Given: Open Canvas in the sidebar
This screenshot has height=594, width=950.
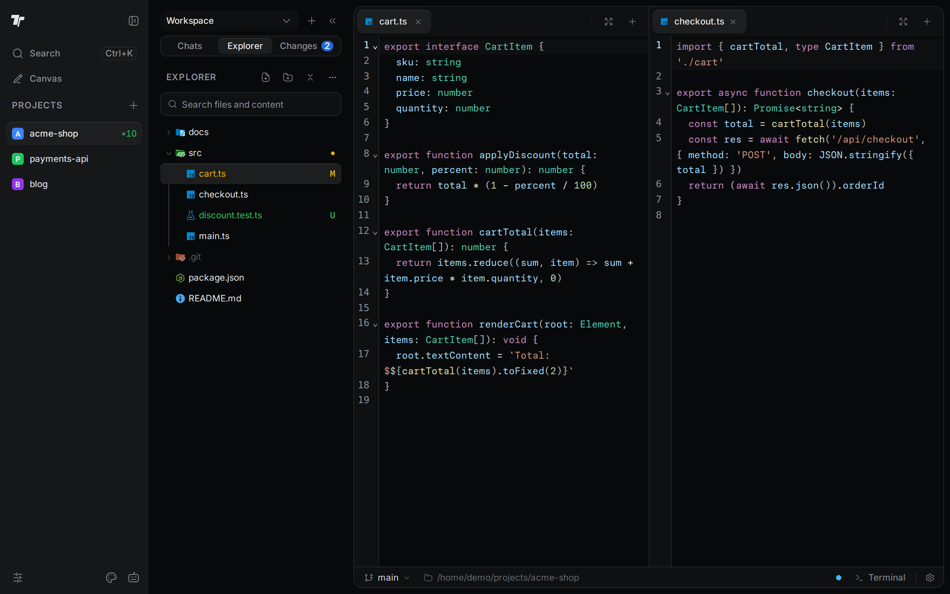Looking at the screenshot, I should pyautogui.click(x=74, y=79).
